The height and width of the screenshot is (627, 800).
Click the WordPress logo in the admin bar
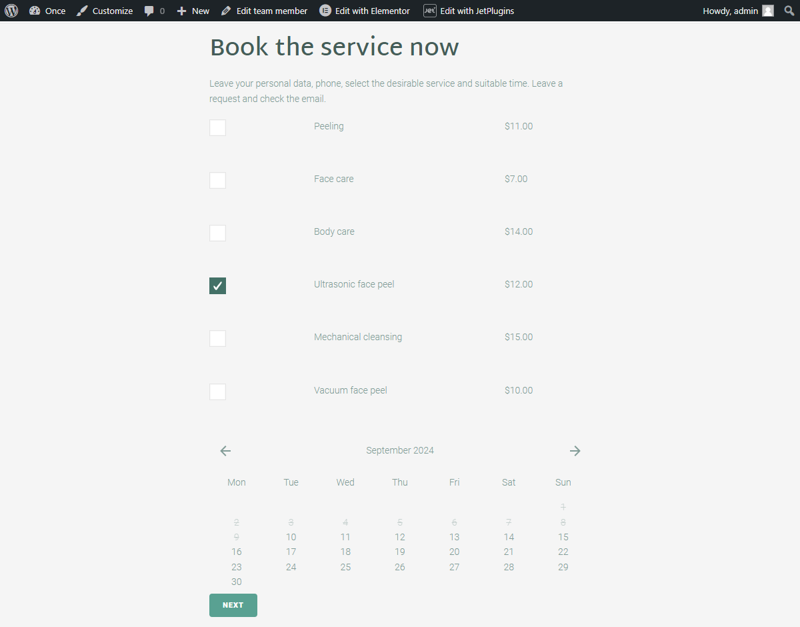click(11, 11)
